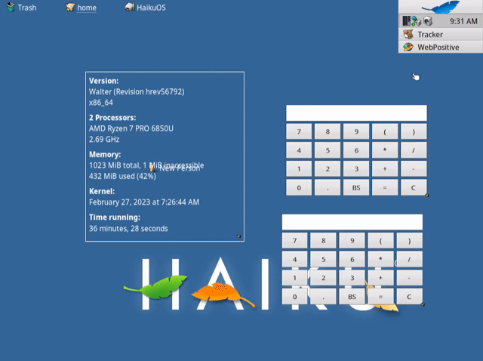
Task: Click C clear on upper calculator
Action: click(x=414, y=188)
